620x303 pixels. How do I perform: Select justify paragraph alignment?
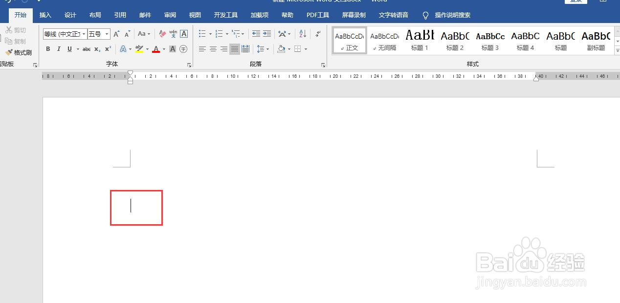tap(235, 49)
